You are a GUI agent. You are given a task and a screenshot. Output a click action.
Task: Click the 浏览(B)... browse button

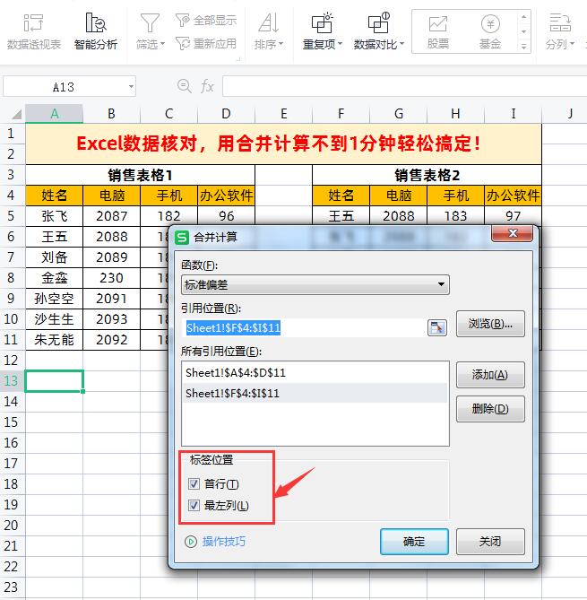[490, 324]
